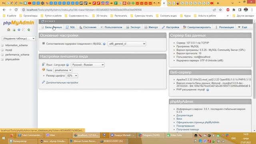Open the Русский - Russian language dropdown
256x144 pixels.
coord(88,65)
